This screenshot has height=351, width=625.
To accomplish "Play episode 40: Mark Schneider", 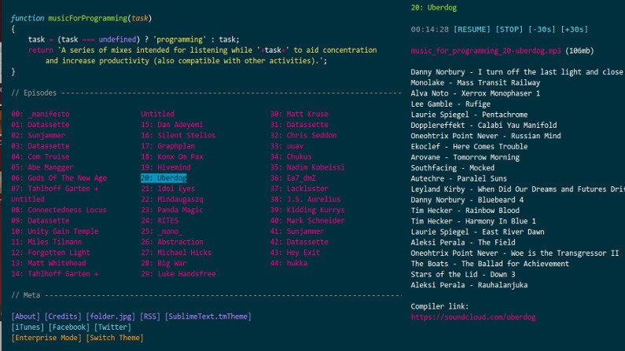I will [x=307, y=221].
